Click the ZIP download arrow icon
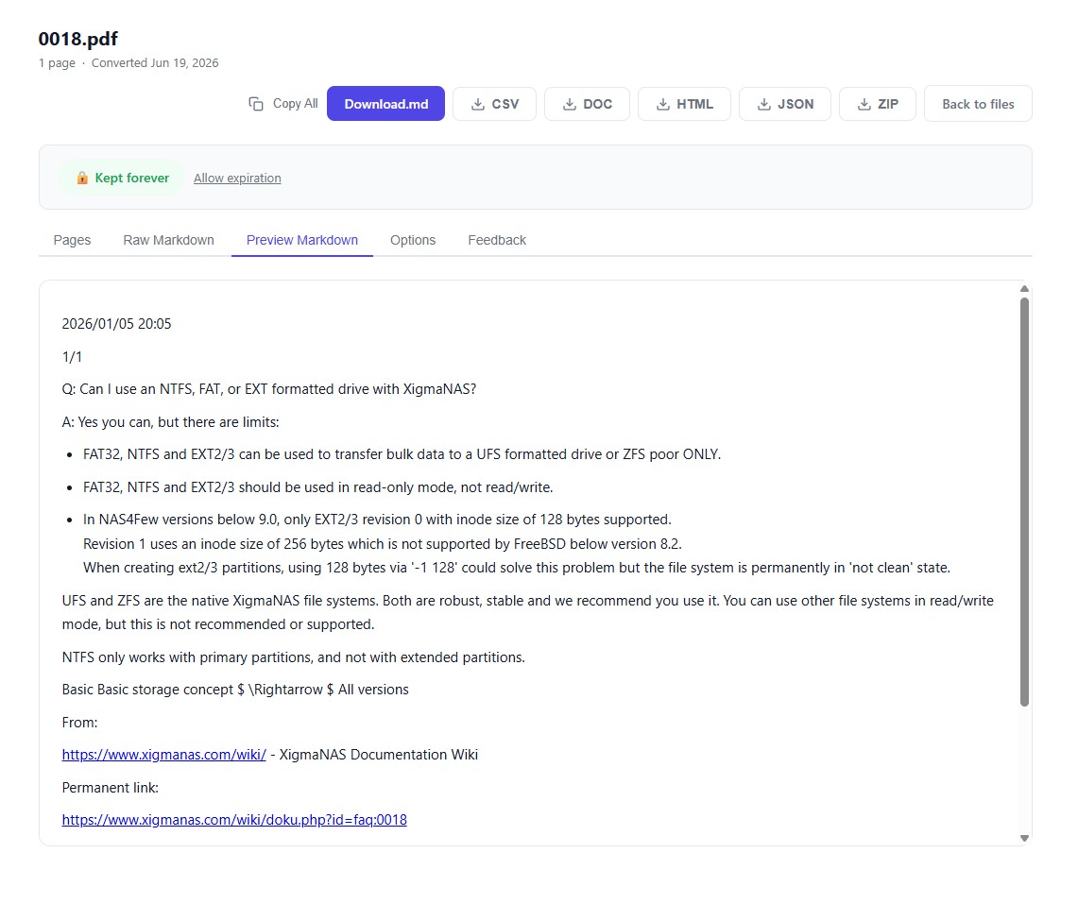 (864, 104)
